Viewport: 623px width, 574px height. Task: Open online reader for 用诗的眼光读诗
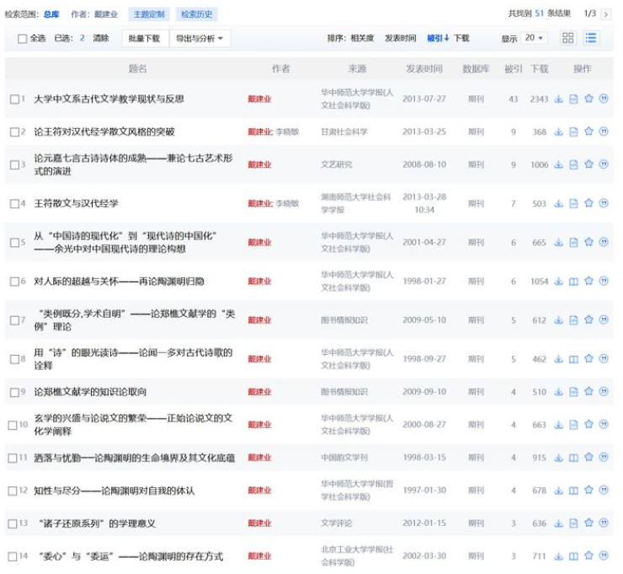click(x=573, y=359)
